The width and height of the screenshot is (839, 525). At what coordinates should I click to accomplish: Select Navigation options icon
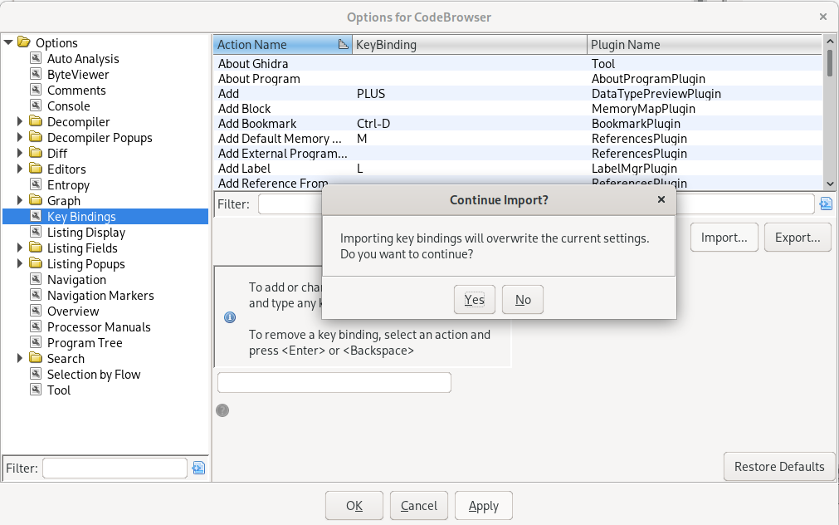click(36, 279)
